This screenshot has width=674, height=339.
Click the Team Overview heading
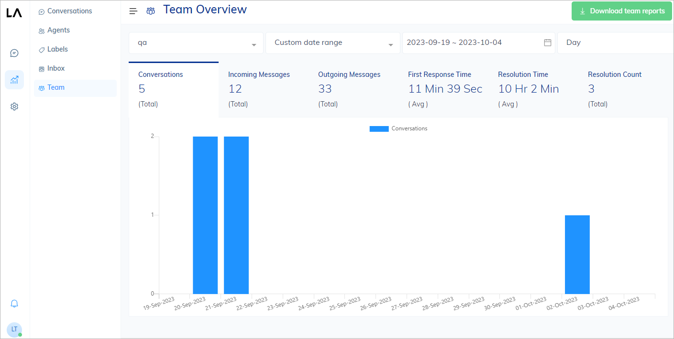pos(205,9)
